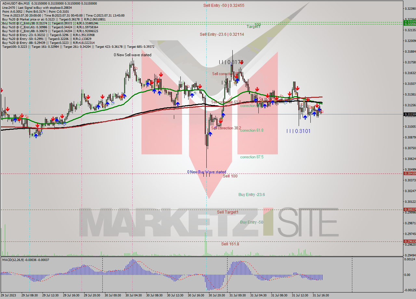Select the 'Sell correction 61.8' label
416x299 pixels.
pyautogui.click(x=226, y=102)
